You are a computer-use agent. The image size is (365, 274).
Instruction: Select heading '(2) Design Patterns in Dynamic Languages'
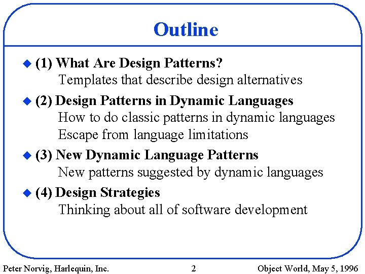pos(164,101)
